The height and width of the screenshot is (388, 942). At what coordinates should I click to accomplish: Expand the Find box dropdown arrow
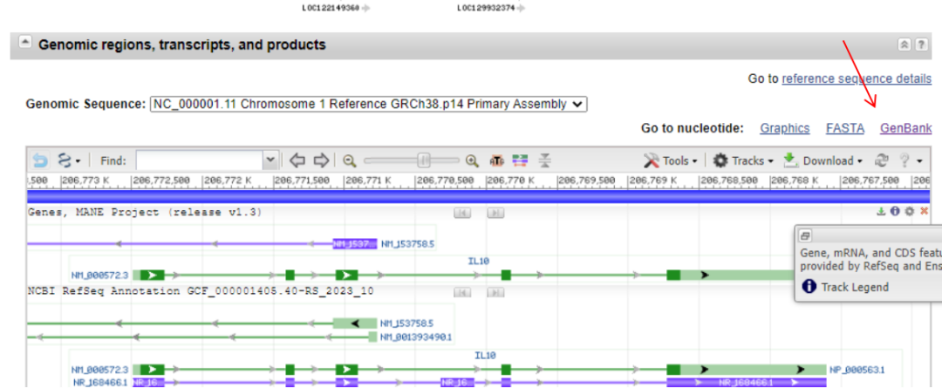pyautogui.click(x=270, y=160)
